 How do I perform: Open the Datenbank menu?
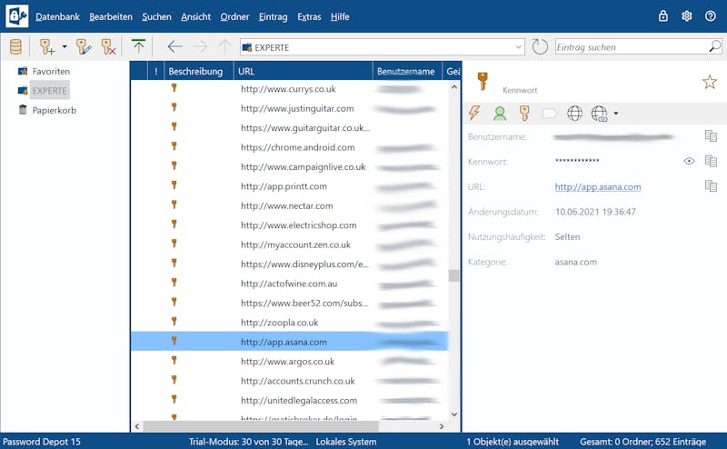point(57,16)
